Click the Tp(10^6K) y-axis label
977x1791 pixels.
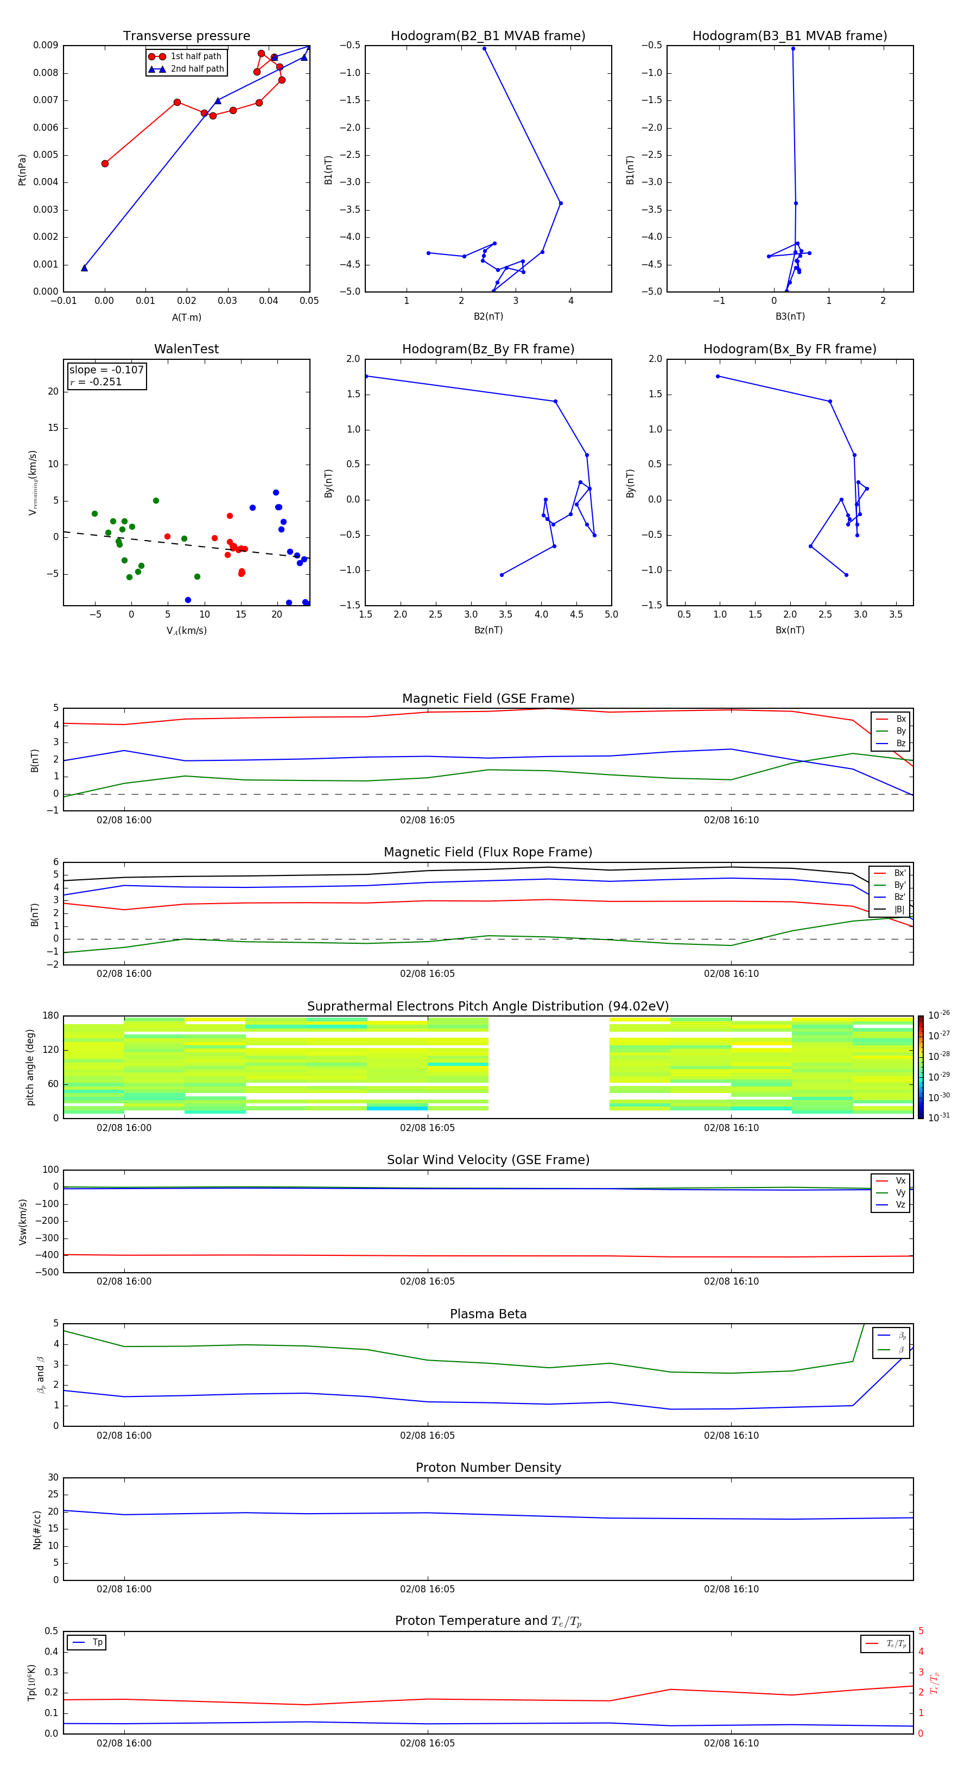pyautogui.click(x=31, y=1682)
